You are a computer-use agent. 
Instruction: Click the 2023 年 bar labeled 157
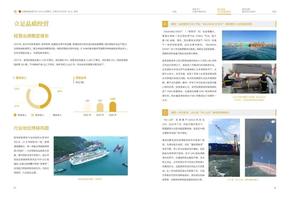[100, 107]
